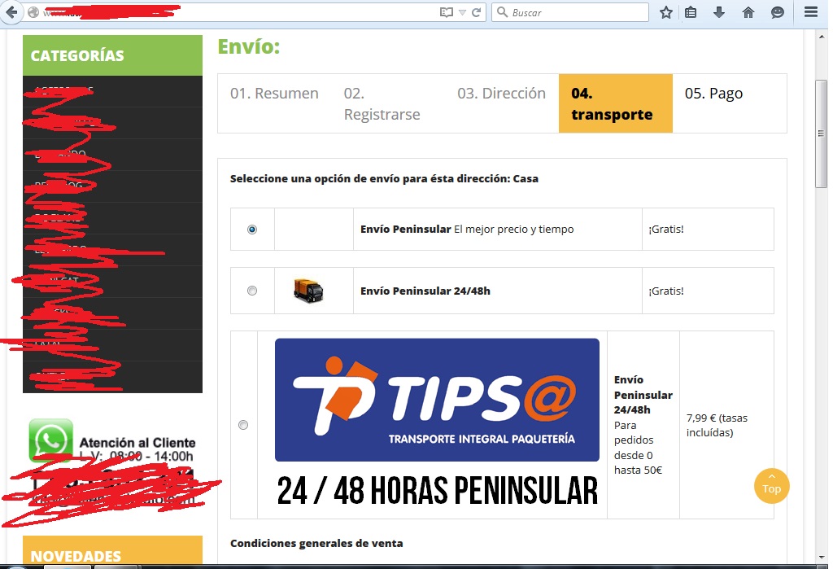Click the 7,99 € (tasas incluidas) price
The width and height of the screenshot is (833, 569).
(x=717, y=425)
